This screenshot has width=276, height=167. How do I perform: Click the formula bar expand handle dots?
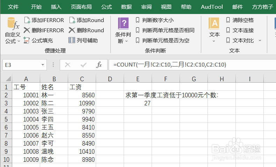pos(53,65)
